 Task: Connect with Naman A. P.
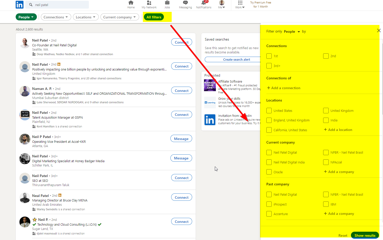182,91
